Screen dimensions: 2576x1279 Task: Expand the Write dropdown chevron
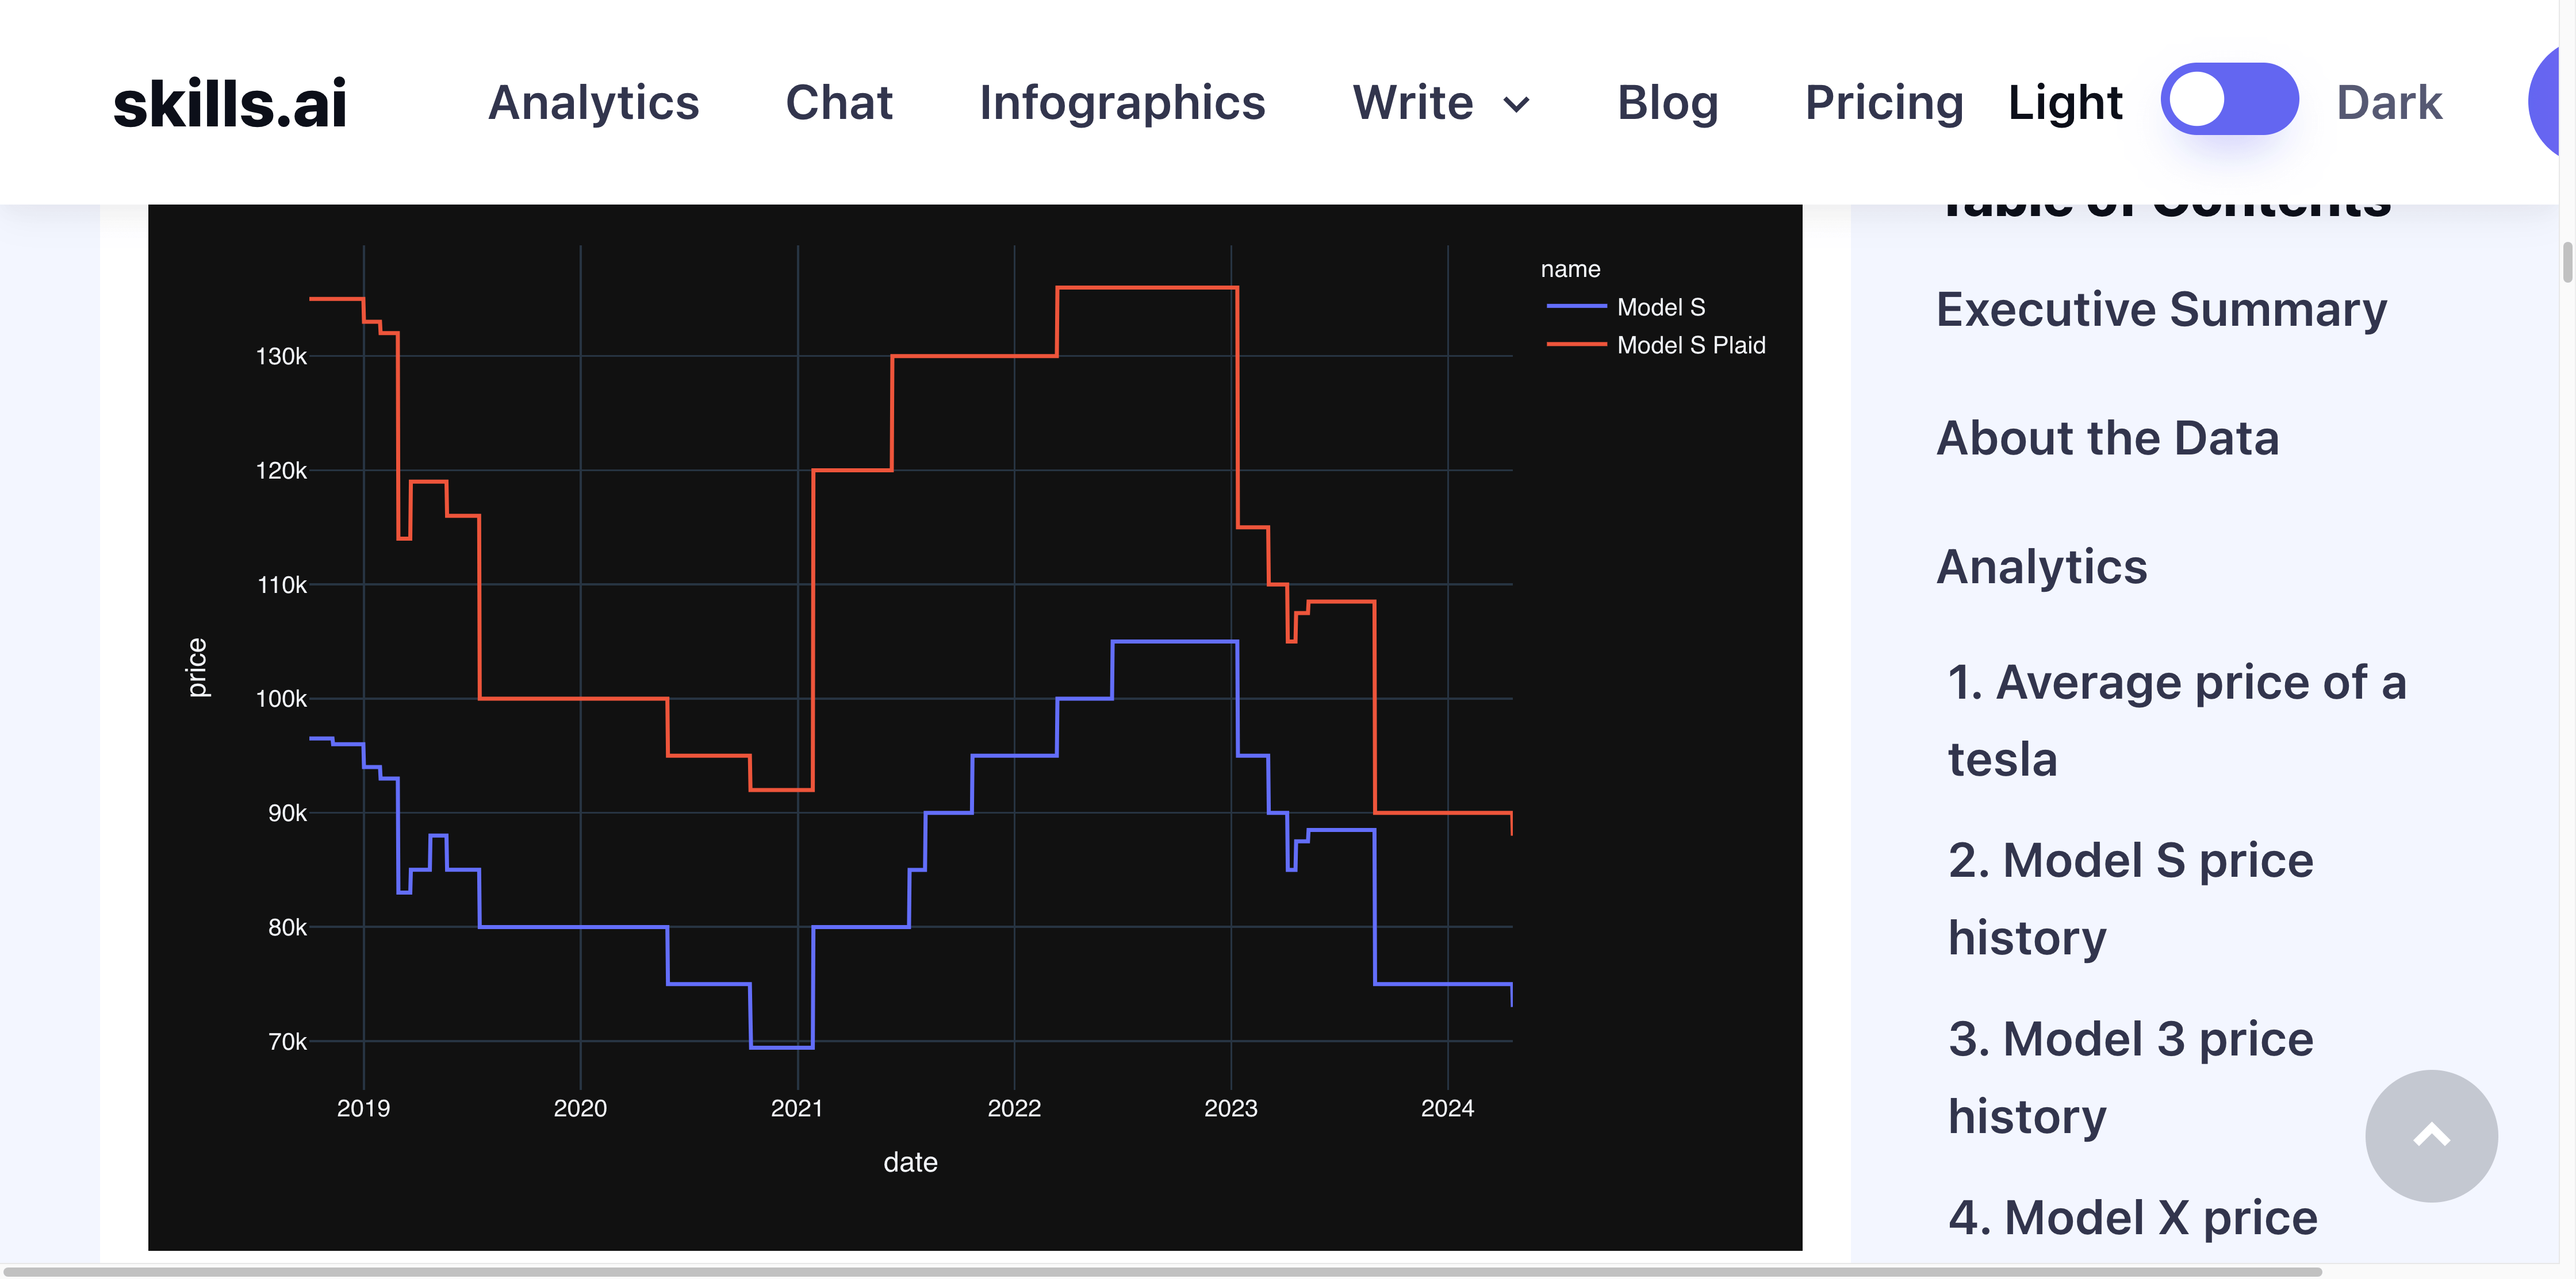(x=1517, y=104)
